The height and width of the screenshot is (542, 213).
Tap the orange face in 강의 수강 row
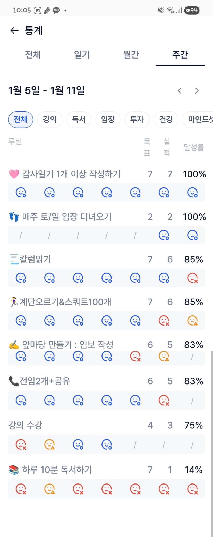pos(49,444)
